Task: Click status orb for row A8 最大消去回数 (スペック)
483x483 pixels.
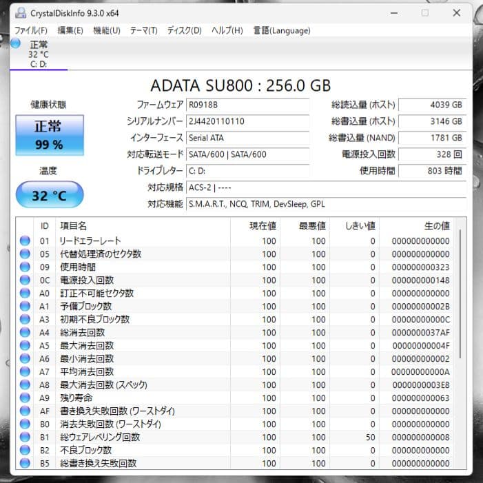Action: click(x=25, y=384)
